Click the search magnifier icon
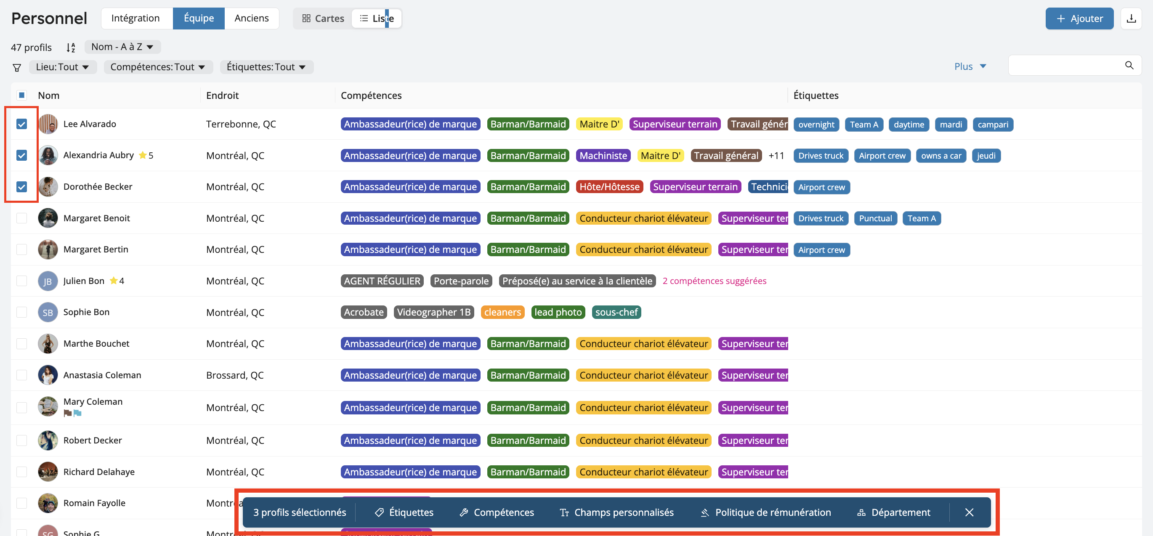 pos(1129,65)
